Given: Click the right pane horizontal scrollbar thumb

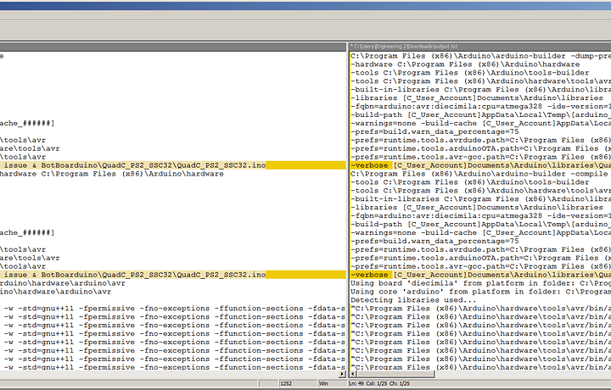Looking at the screenshot, I should point(395,374).
